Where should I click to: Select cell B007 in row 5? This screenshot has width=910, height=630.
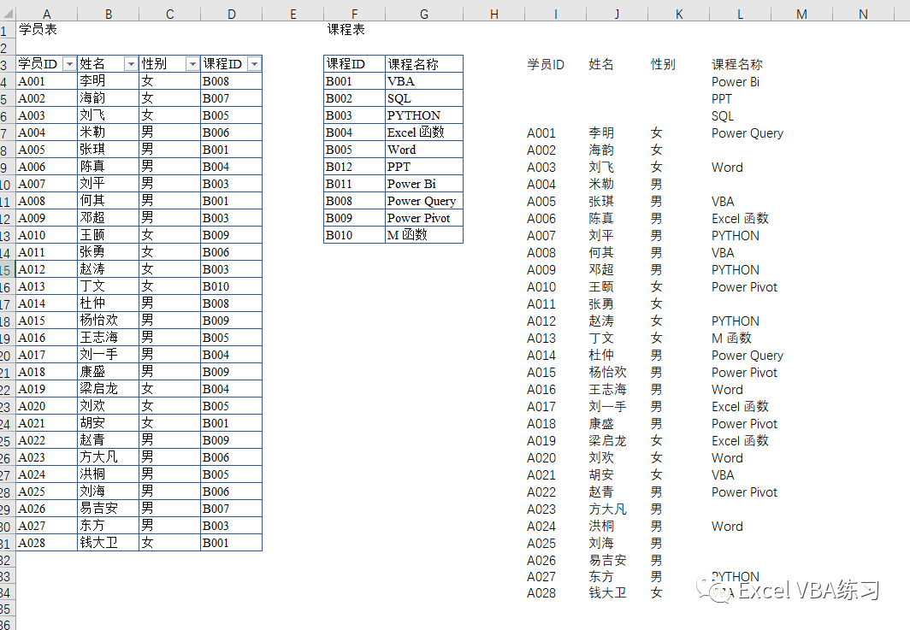tap(231, 98)
